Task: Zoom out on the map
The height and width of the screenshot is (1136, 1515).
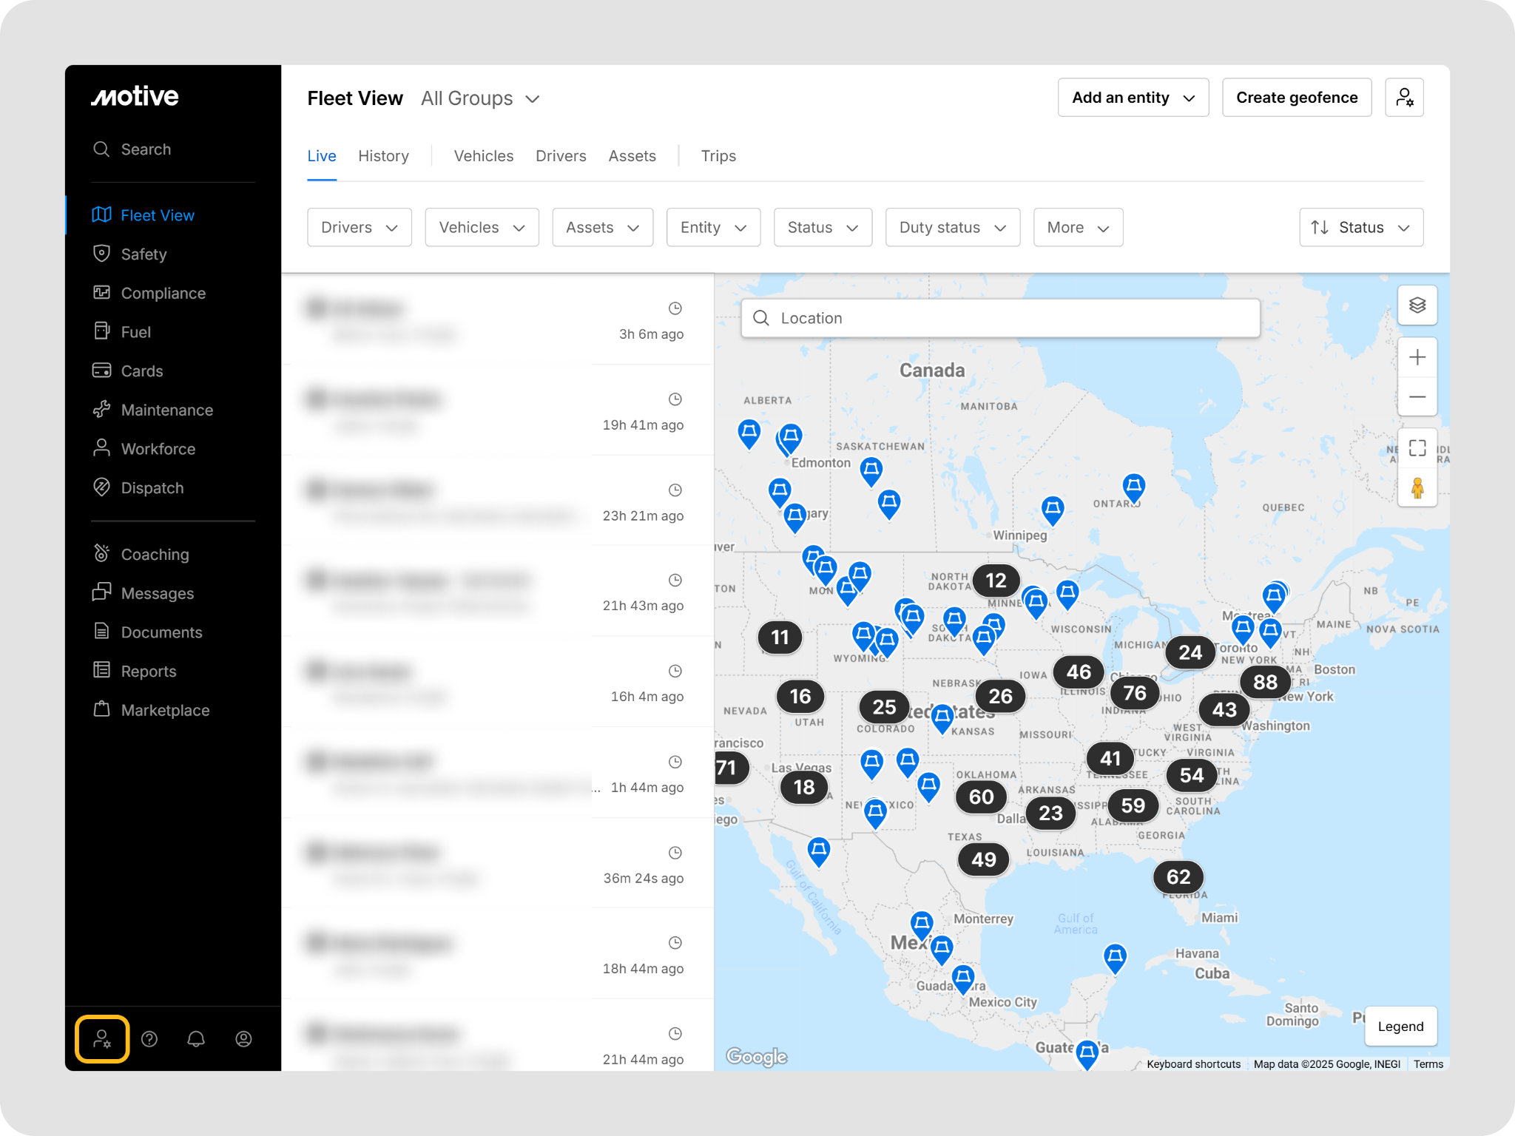Action: [1417, 397]
